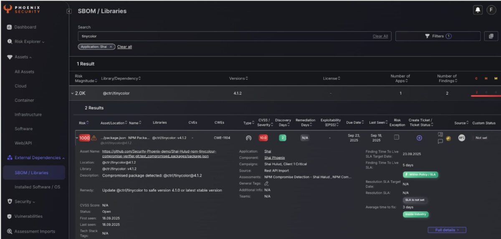Click the API source icon
501x239 pixels.
tap(461, 138)
